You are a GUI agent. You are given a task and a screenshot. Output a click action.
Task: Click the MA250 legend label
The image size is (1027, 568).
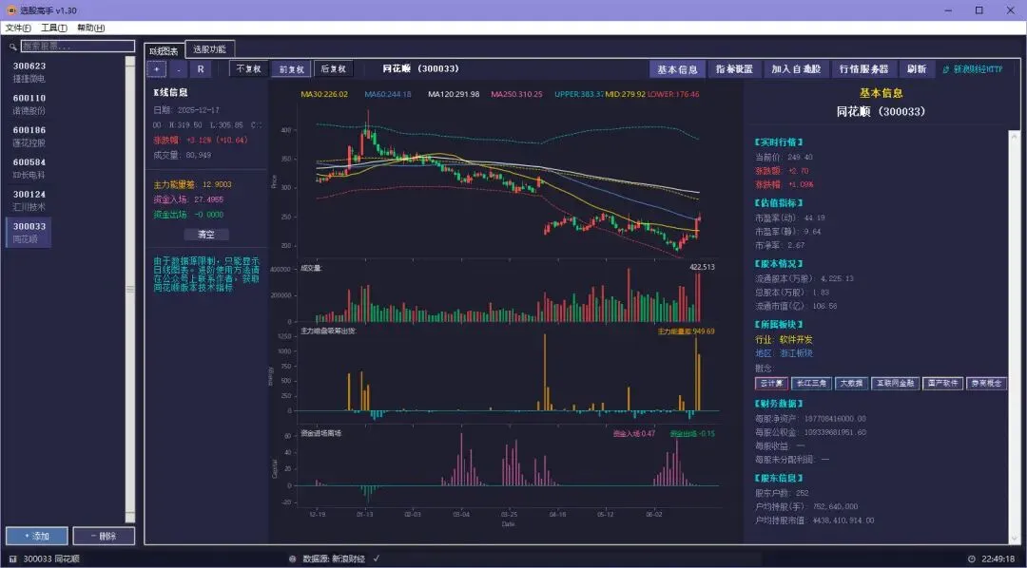(516, 94)
